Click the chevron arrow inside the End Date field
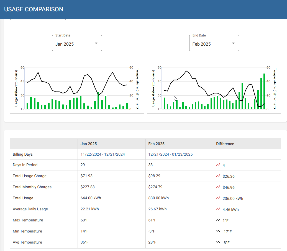 tap(233, 43)
